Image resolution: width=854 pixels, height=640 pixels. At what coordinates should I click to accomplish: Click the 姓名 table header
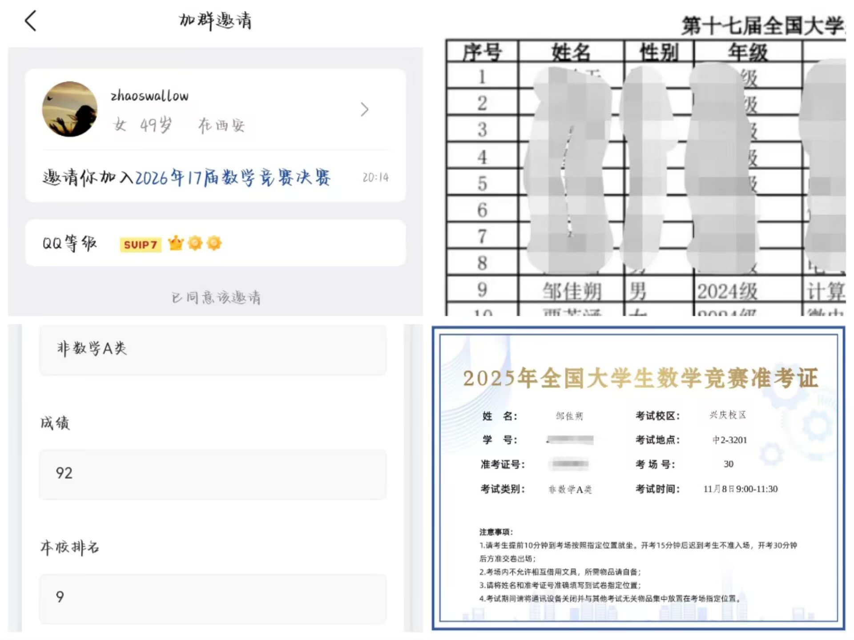point(571,52)
